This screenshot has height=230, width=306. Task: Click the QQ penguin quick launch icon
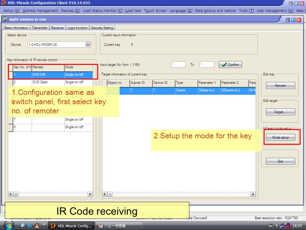tap(37, 226)
